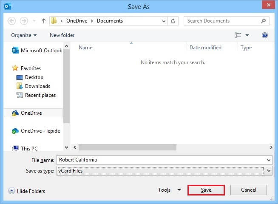Click the horizontal scrollbar in file list

click(128, 147)
